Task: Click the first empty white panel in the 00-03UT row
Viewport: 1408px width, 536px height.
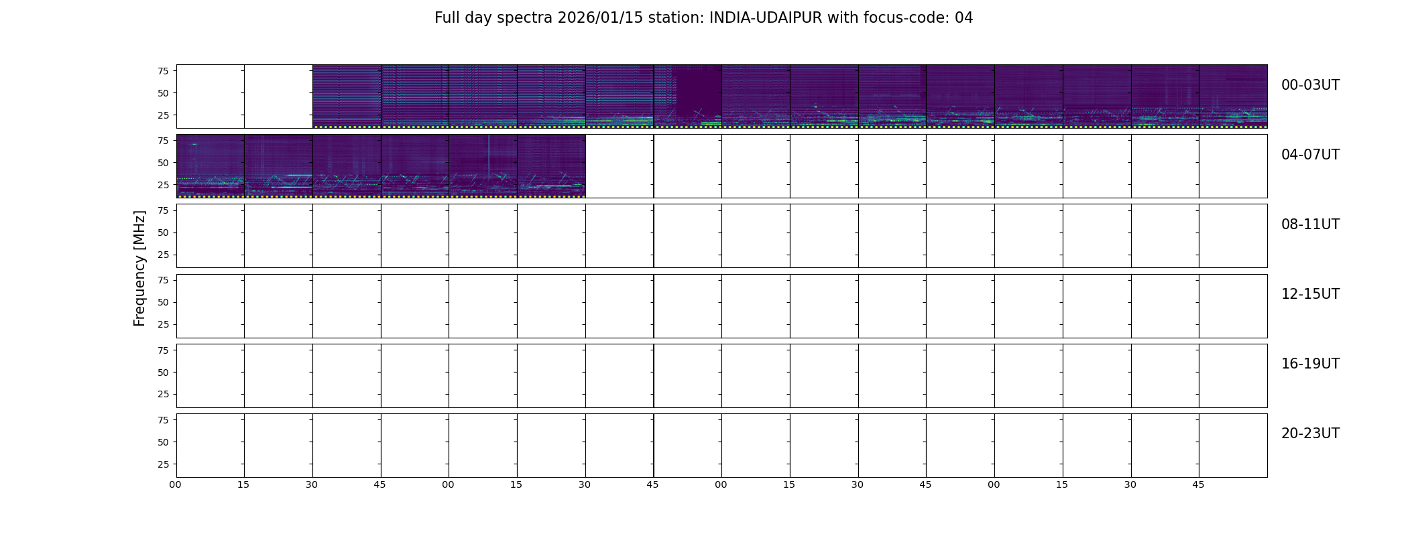Action: pyautogui.click(x=211, y=96)
